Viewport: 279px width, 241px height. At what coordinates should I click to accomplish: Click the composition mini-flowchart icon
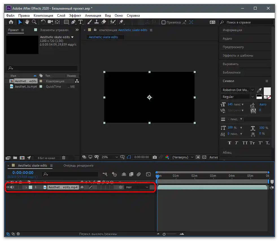(105, 174)
